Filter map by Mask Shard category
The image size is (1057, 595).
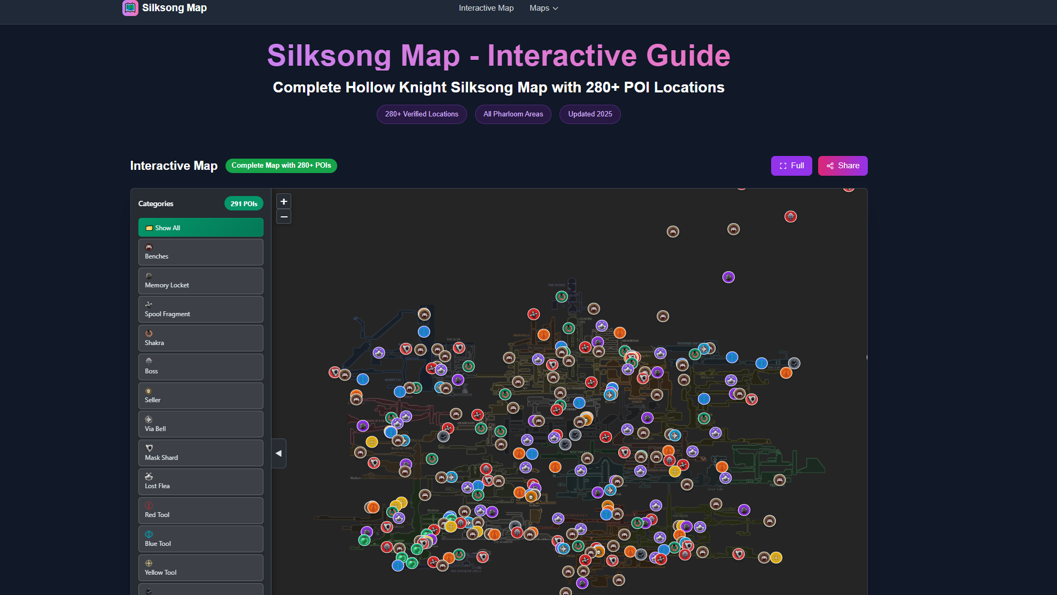pos(200,453)
